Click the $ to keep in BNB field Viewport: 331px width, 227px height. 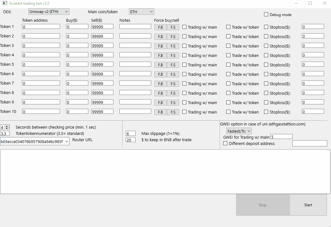(x=130, y=140)
